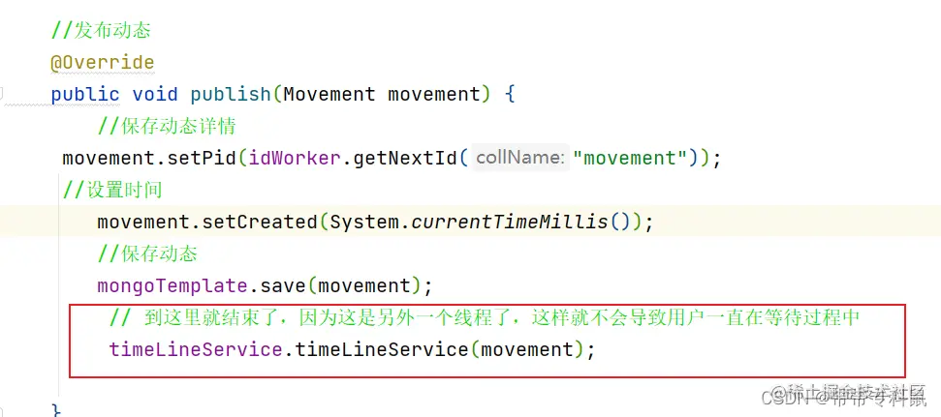Click the save method call

pyautogui.click(x=283, y=285)
